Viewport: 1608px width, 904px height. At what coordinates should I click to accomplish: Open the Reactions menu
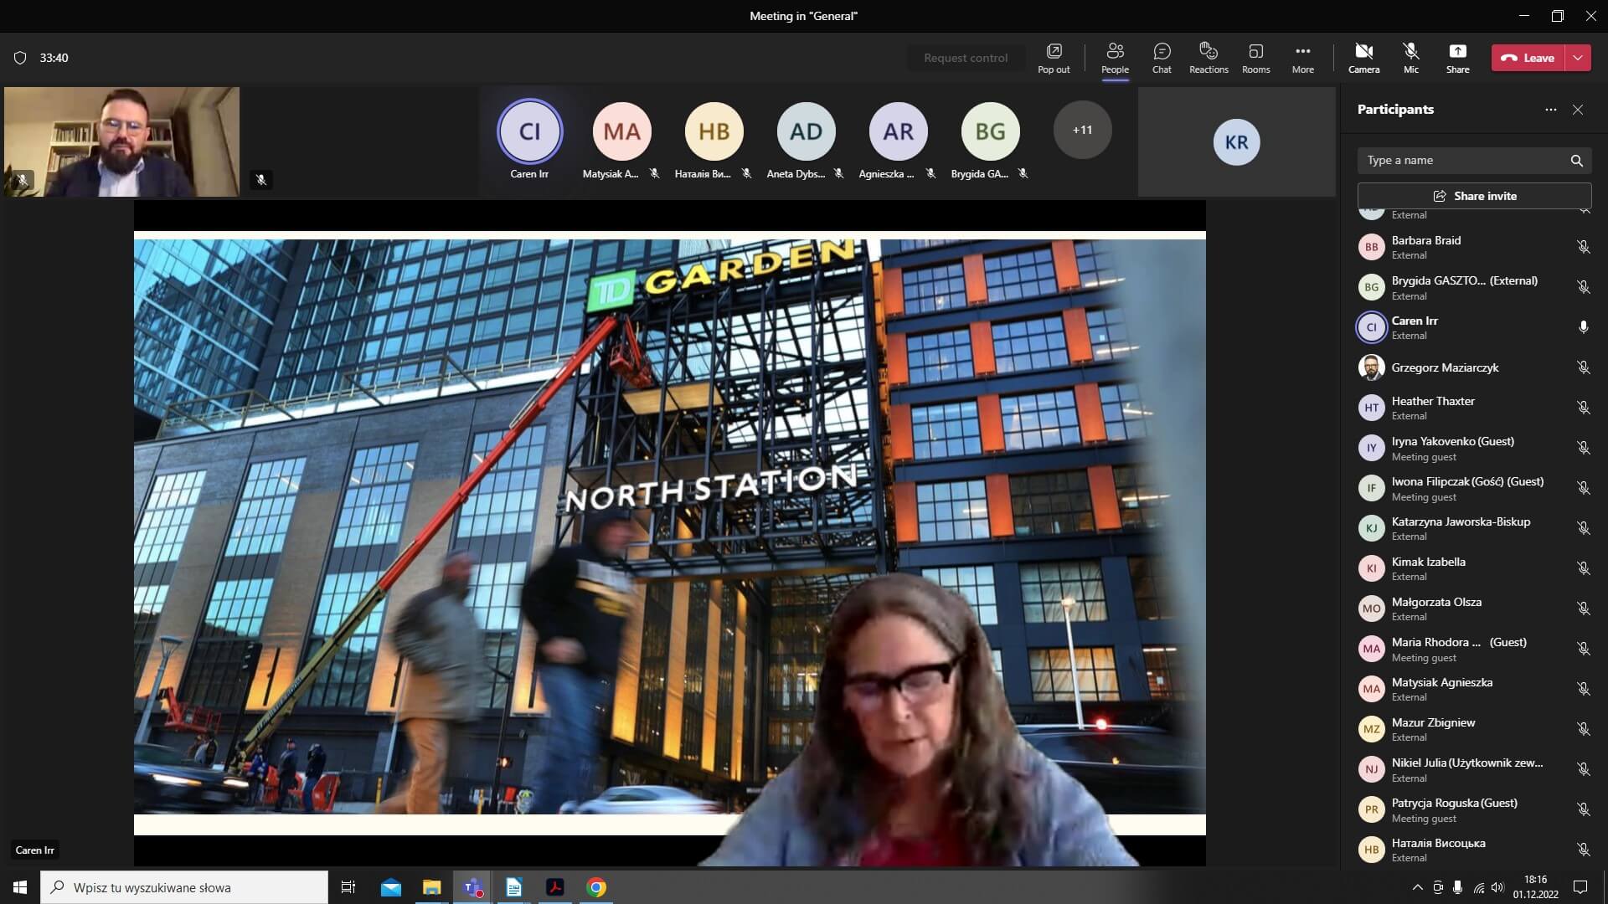click(1209, 58)
